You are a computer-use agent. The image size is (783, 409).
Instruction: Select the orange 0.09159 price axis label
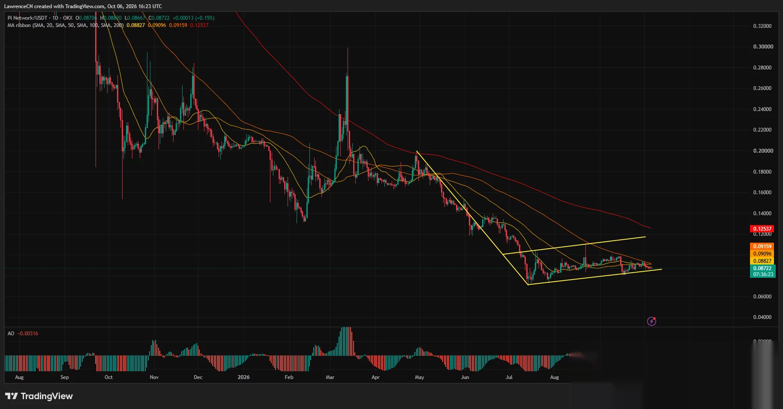(762, 247)
